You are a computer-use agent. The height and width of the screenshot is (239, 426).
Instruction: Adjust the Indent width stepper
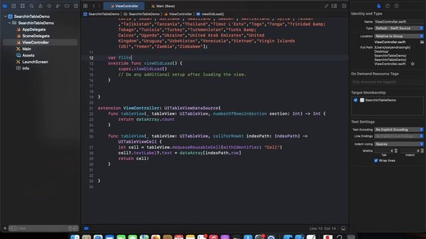422,151
